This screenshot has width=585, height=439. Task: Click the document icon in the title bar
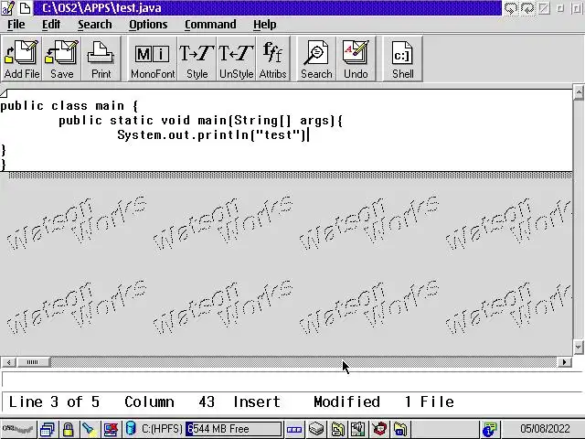[x=25, y=8]
